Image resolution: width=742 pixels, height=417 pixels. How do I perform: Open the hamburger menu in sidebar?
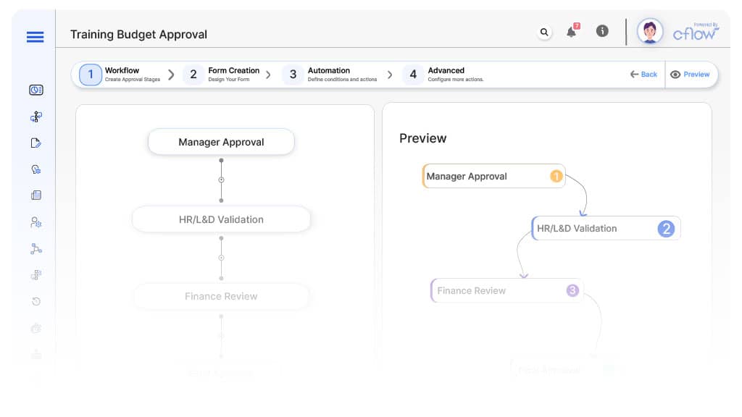coord(35,37)
